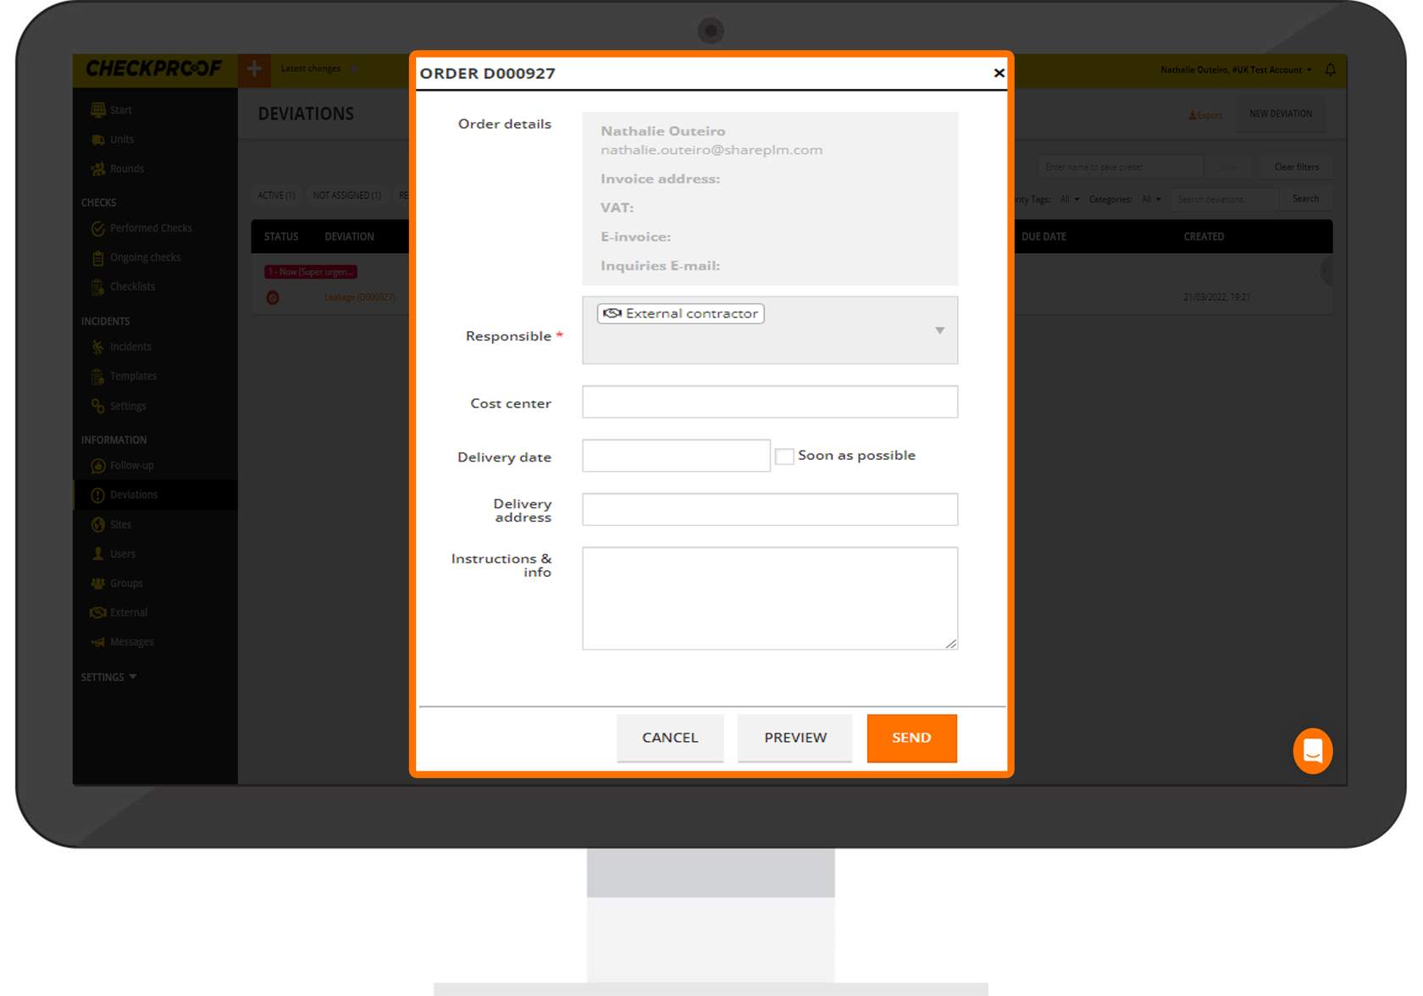Screen dimensions: 1423x996
Task: Check the Soon as possible checkbox
Action: tap(784, 456)
